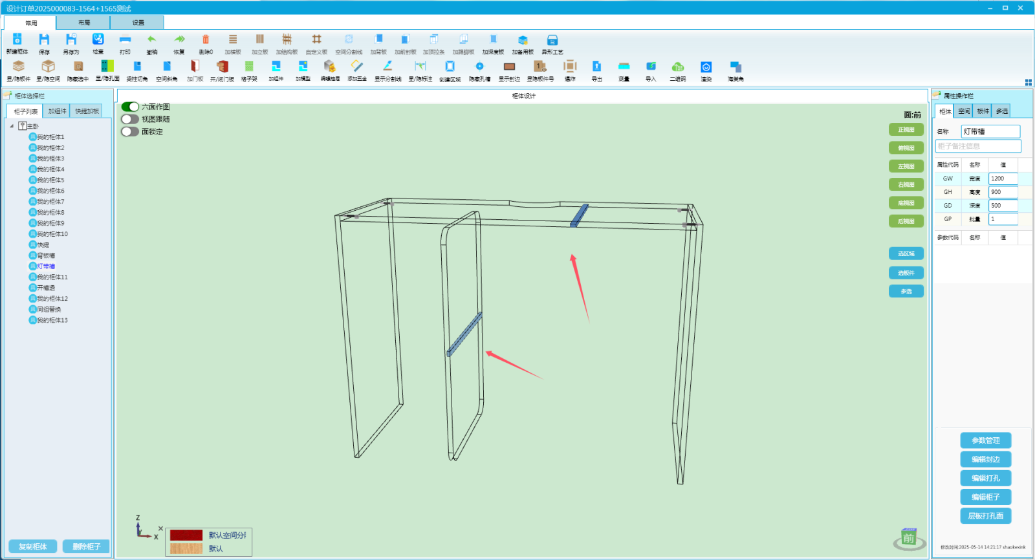Turn off the 六面作图 toggle

[130, 107]
